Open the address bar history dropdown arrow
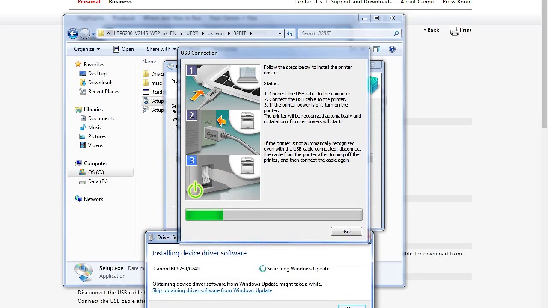The height and width of the screenshot is (308, 548). click(x=280, y=33)
